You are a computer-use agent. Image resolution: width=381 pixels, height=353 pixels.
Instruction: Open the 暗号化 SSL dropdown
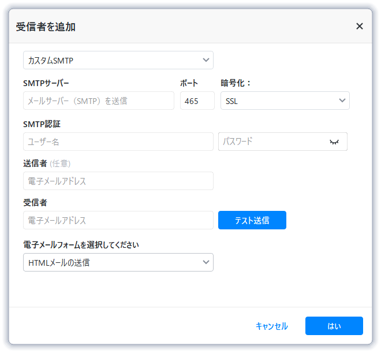(x=285, y=101)
